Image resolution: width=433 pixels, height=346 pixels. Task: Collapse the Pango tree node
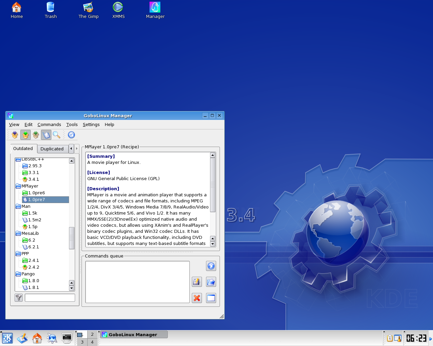25,274
